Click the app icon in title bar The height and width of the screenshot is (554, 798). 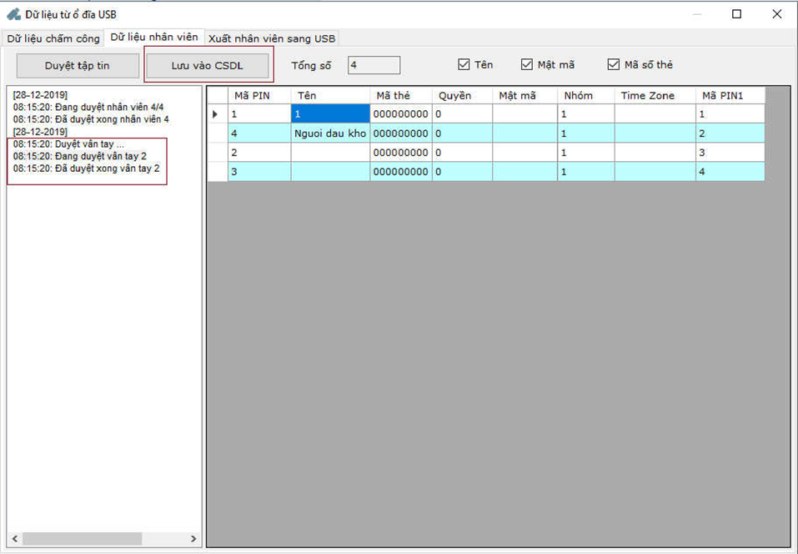tap(13, 14)
